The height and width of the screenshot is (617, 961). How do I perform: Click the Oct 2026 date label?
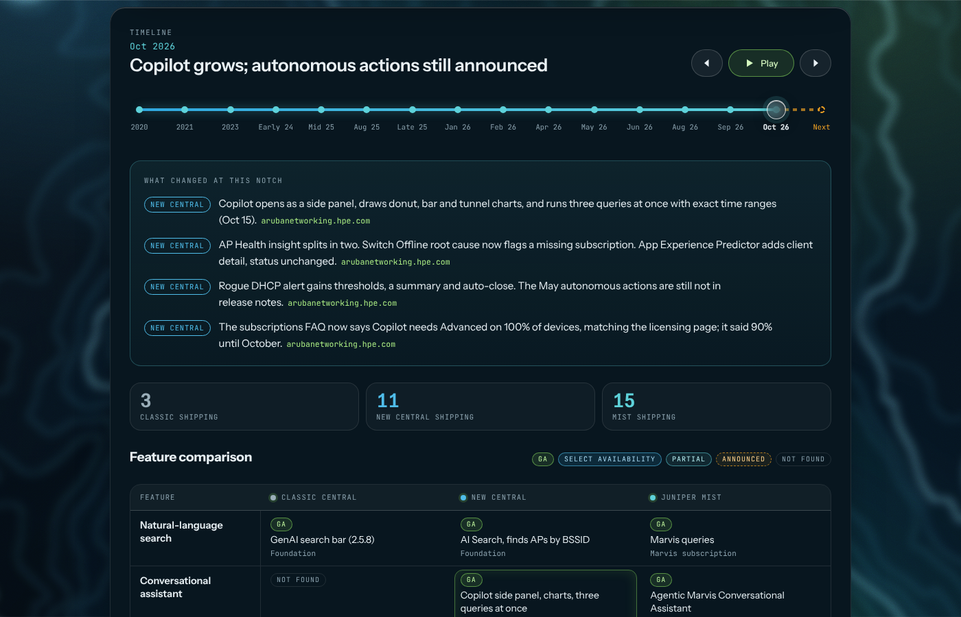tap(152, 47)
